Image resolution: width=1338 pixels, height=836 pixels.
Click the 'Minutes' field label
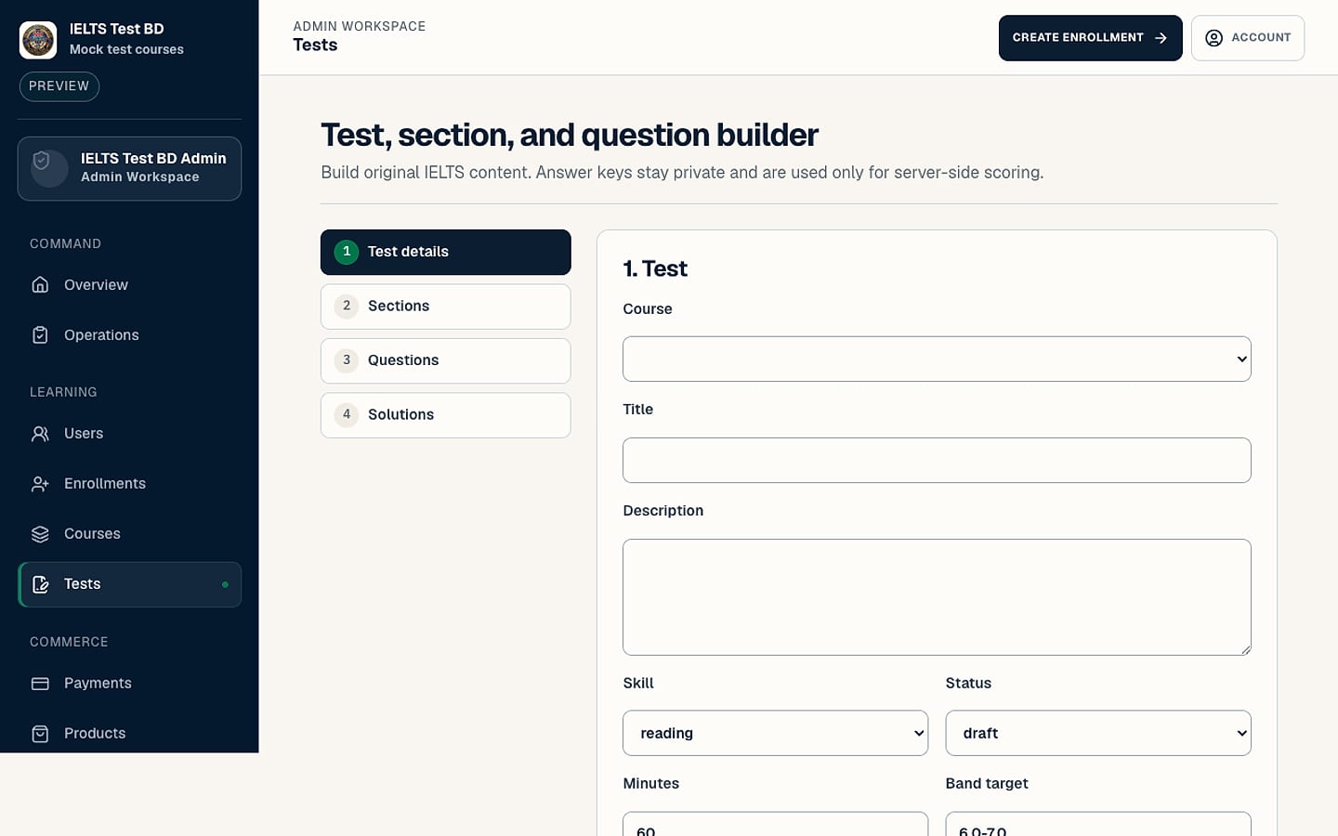pyautogui.click(x=650, y=783)
